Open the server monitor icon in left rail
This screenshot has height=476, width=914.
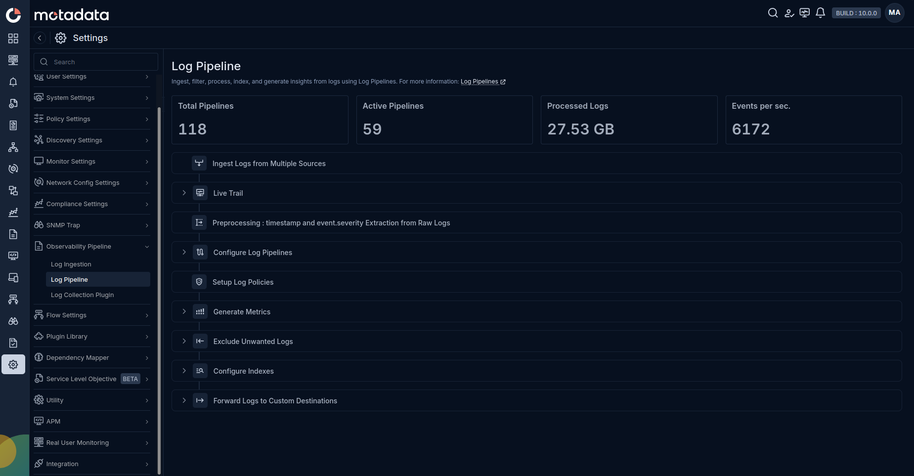(x=13, y=60)
